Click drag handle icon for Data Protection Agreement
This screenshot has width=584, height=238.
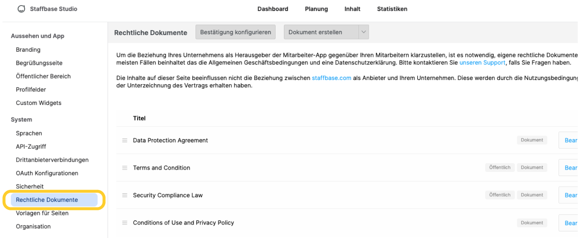pos(125,140)
